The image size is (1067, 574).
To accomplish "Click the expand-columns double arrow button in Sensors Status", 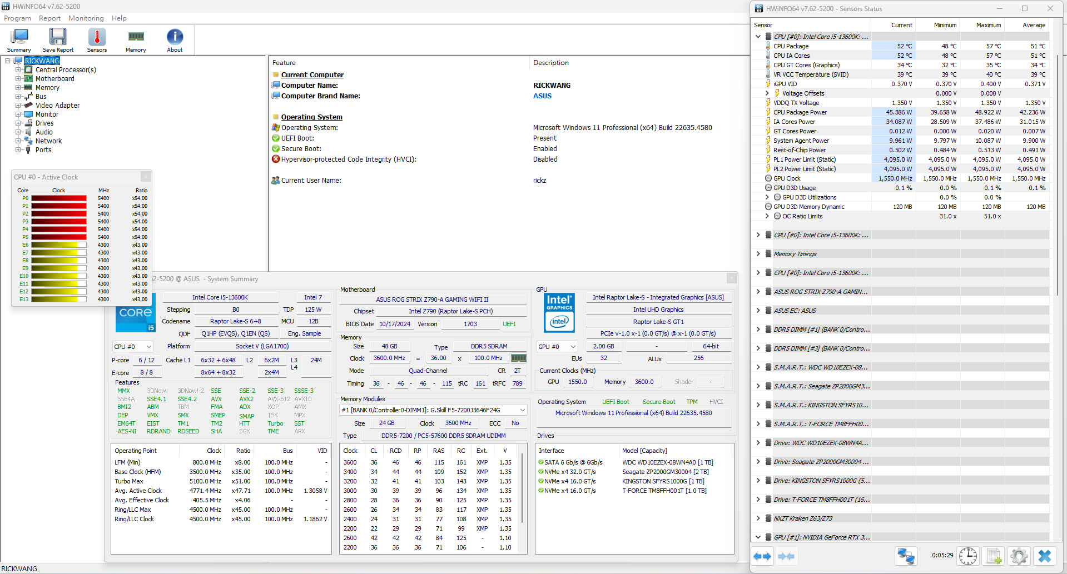I will 762,556.
